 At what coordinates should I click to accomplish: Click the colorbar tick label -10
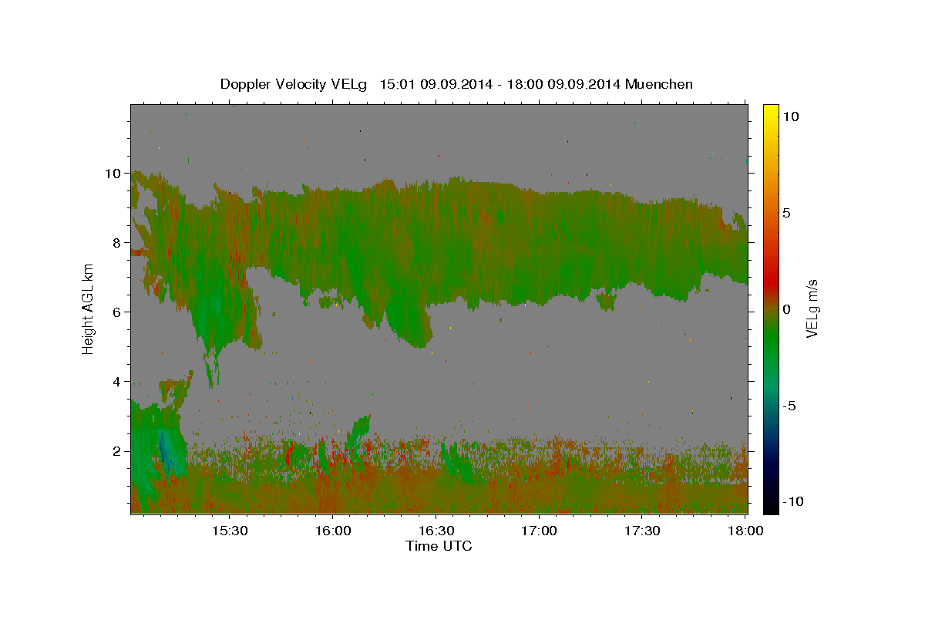(x=792, y=502)
